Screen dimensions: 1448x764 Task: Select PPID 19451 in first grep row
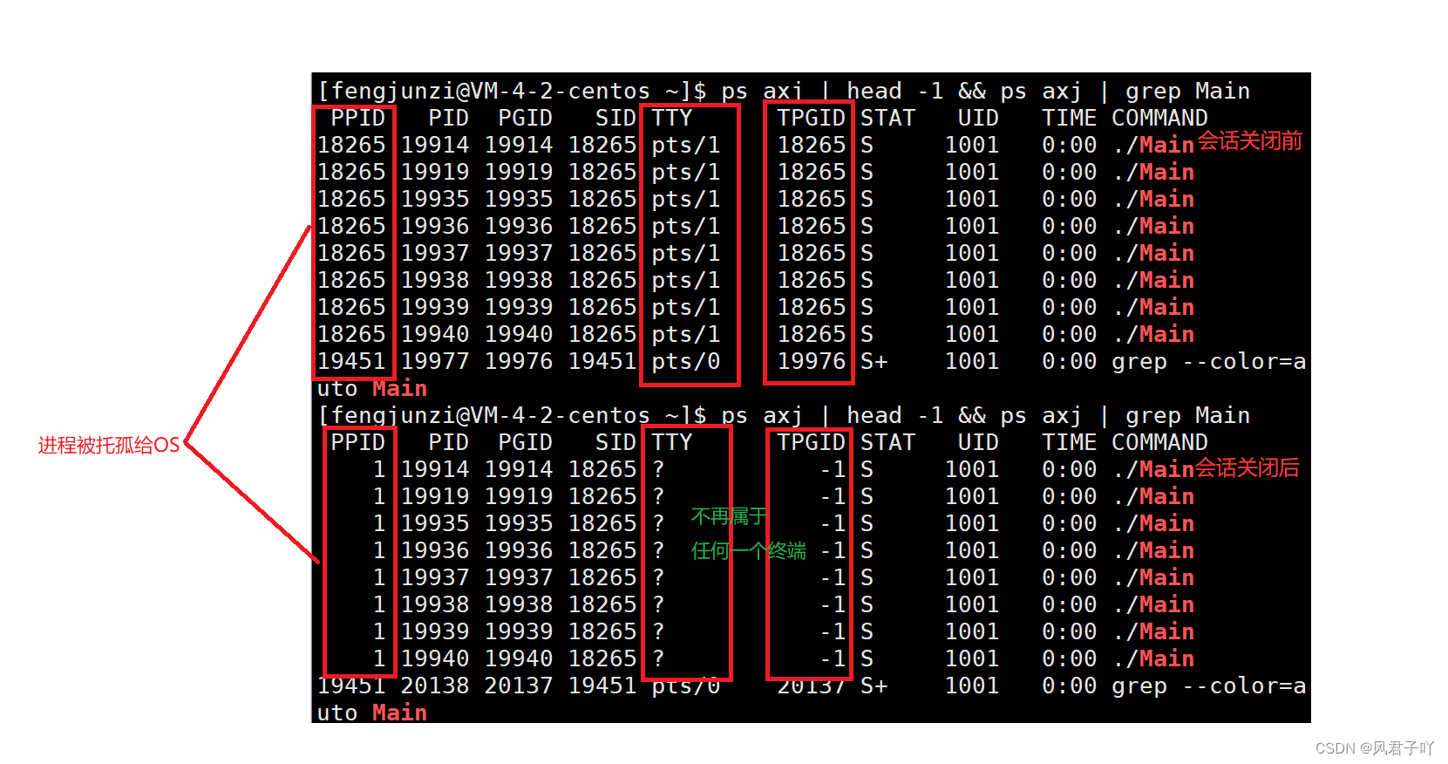(x=351, y=361)
